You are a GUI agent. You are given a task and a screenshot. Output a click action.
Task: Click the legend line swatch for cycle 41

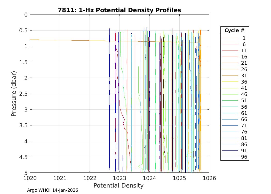tap(230, 88)
